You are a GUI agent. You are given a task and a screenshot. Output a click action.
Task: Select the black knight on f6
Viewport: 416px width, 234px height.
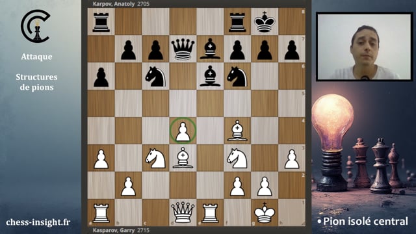[237, 77]
